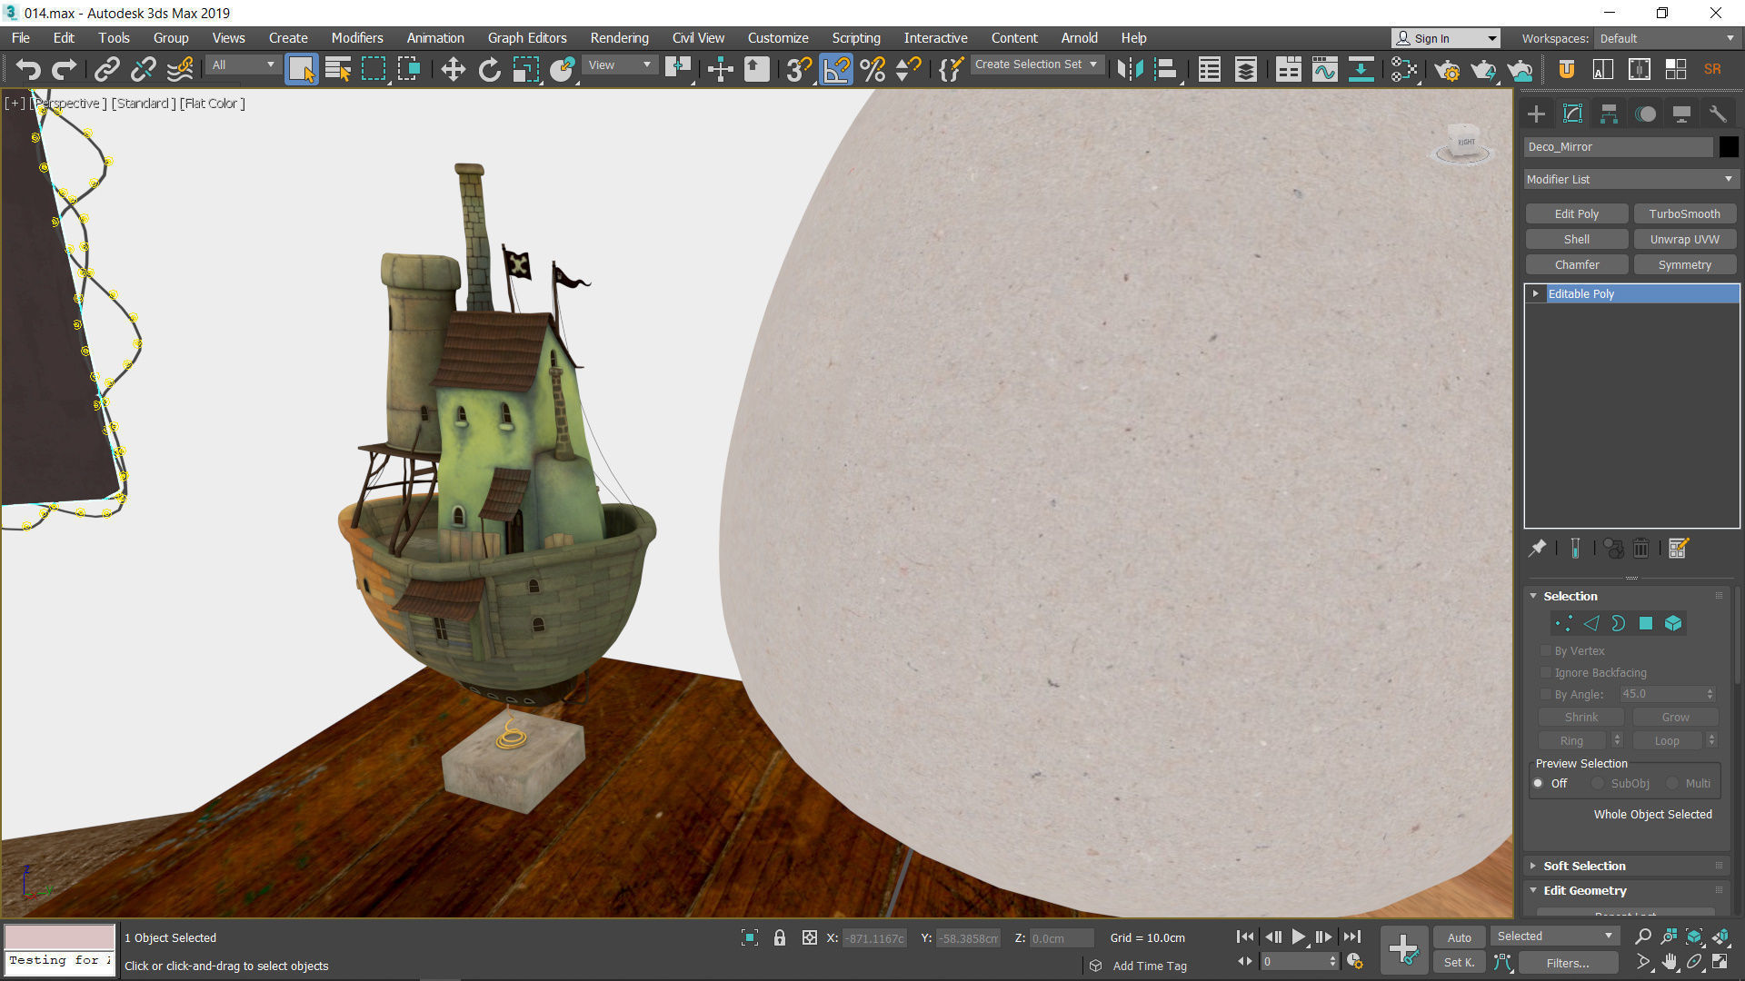Viewport: 1745px width, 981px height.
Task: Enable the Ignore Backfacing checkbox
Action: [1546, 672]
